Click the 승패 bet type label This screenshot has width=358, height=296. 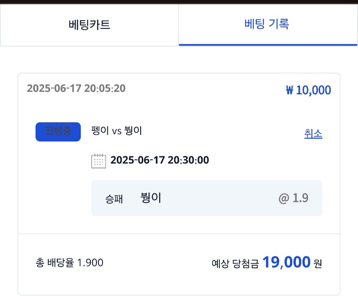click(114, 199)
